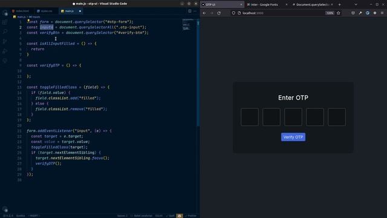The image size is (387, 218).
Task: Go back in Firefox
Action: coord(204,13)
